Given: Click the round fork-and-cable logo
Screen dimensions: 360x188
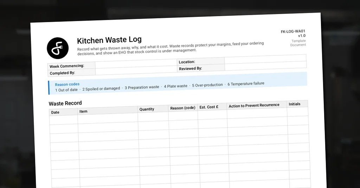Looking at the screenshot, I should coord(58,48).
